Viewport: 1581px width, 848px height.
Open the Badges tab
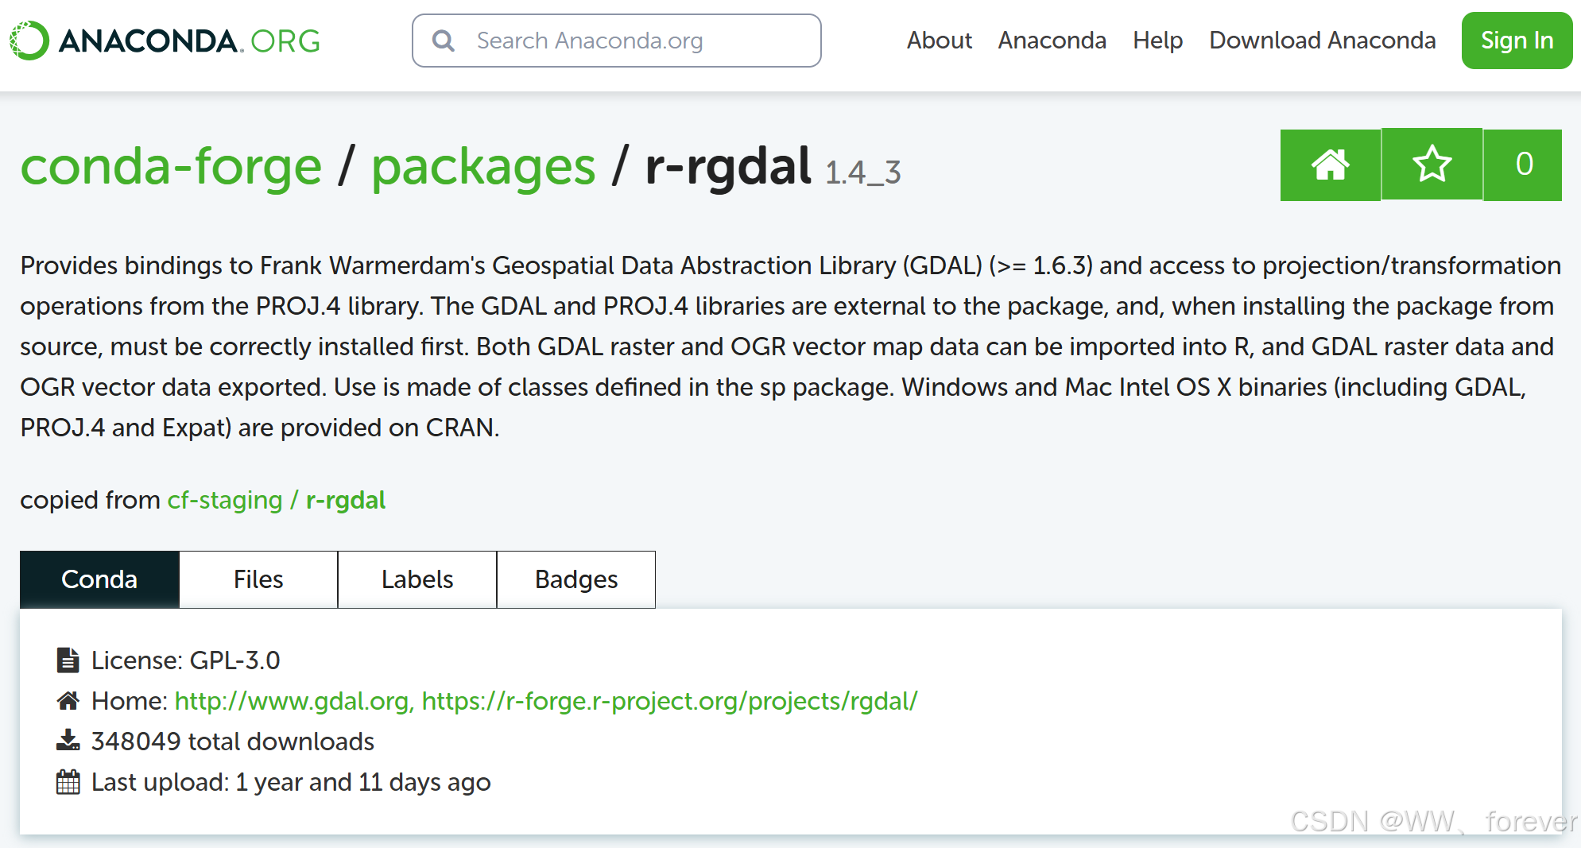click(x=576, y=579)
